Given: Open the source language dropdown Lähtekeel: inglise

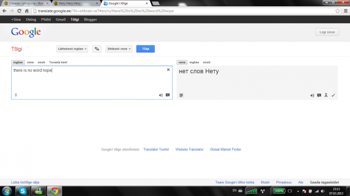Looking at the screenshot, I should click(72, 49).
